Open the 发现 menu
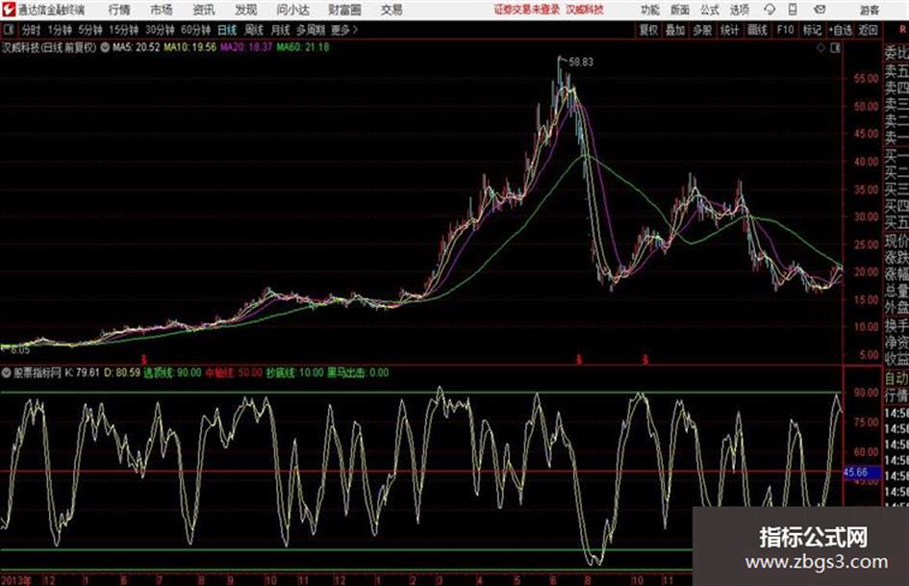The width and height of the screenshot is (909, 586). pos(246,10)
